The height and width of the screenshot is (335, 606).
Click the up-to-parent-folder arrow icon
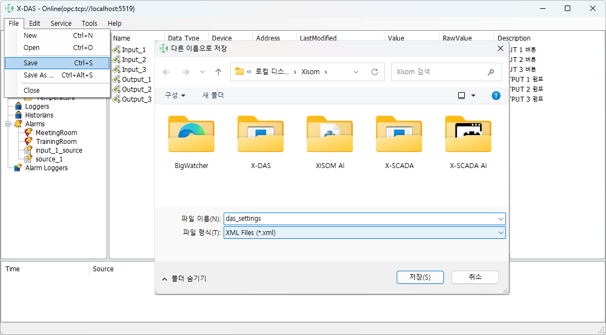pos(217,71)
